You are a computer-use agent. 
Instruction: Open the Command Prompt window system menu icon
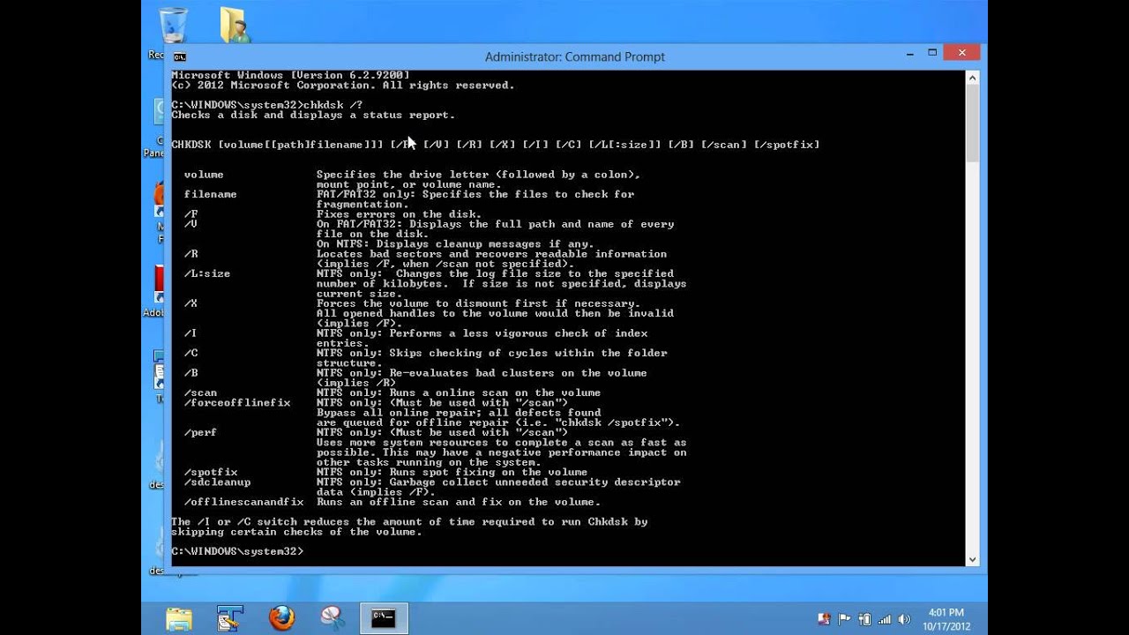coord(179,56)
